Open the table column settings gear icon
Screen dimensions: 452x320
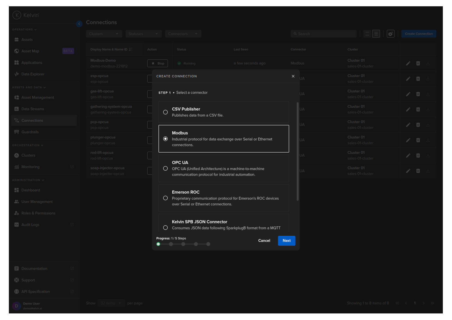click(390, 34)
